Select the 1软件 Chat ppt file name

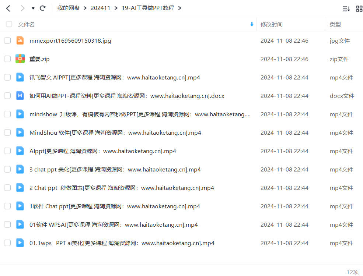pyautogui.click(x=115, y=206)
